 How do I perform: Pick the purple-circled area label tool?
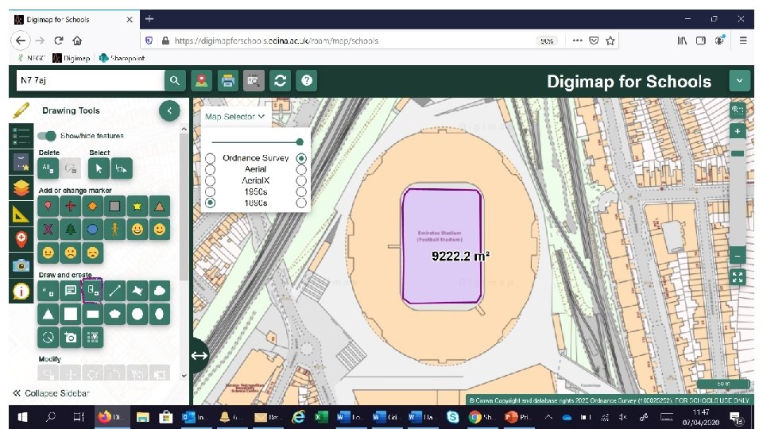tap(92, 291)
